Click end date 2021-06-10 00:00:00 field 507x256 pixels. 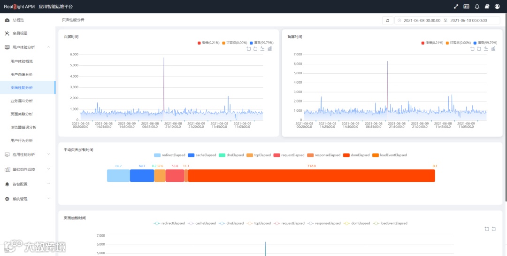tap(469, 20)
